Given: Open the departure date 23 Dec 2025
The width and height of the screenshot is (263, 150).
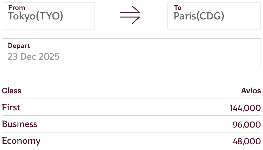Looking at the screenshot, I should coord(33,57).
